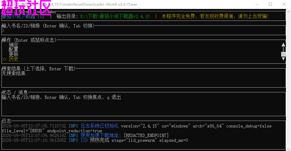Screen dimensions: 291x151
Task: Click the green output path E:\下载\番茄小说下载器v2.4.15
Action: (115, 16)
